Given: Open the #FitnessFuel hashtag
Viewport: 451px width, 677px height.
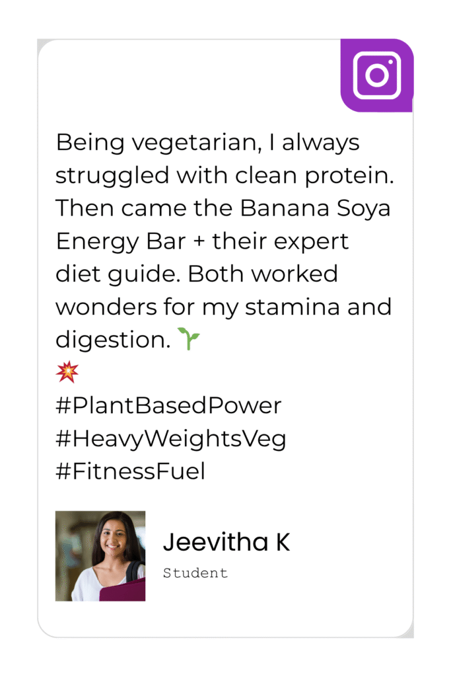Looking at the screenshot, I should pyautogui.click(x=131, y=471).
